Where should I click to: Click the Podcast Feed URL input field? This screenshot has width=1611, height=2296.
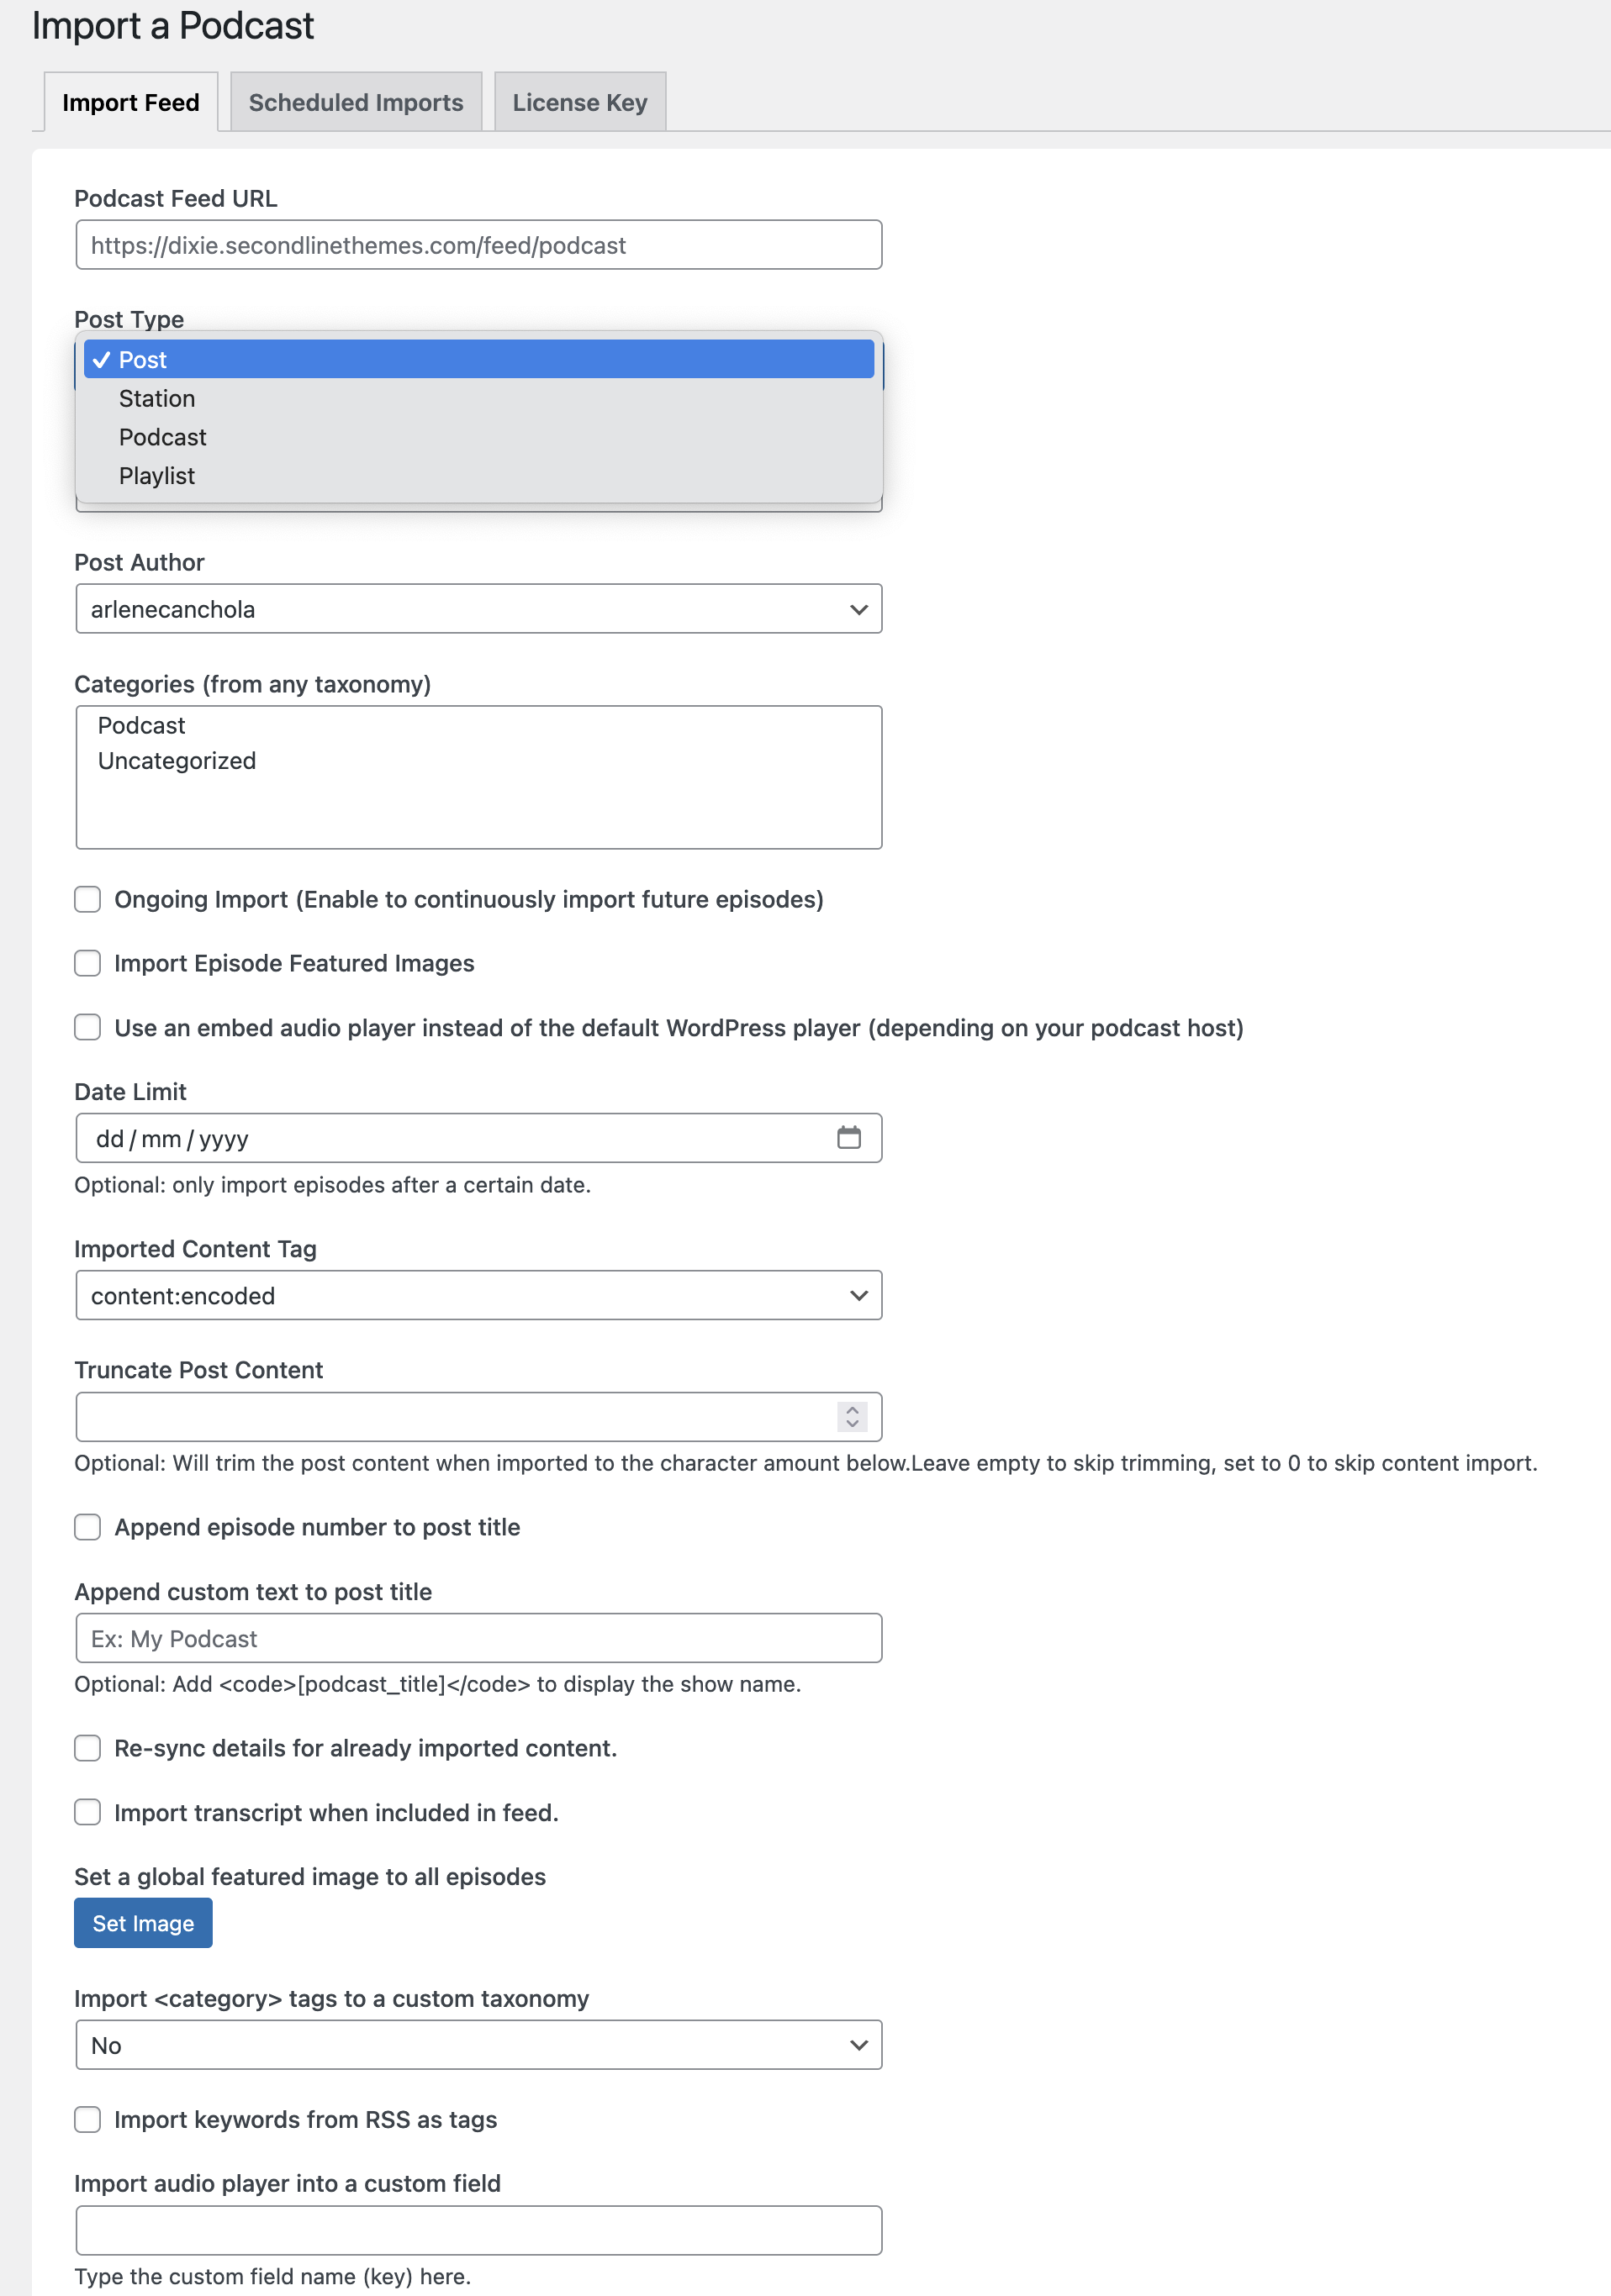click(x=478, y=245)
